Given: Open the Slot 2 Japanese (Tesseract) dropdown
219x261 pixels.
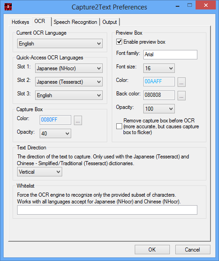Looking at the screenshot, I should pyautogui.click(x=69, y=82).
